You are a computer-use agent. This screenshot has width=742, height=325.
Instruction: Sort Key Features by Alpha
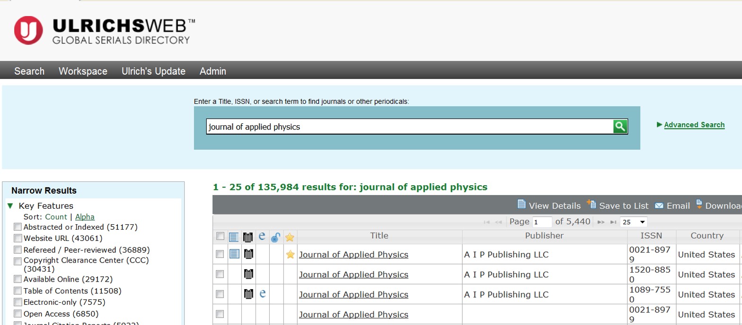point(85,217)
